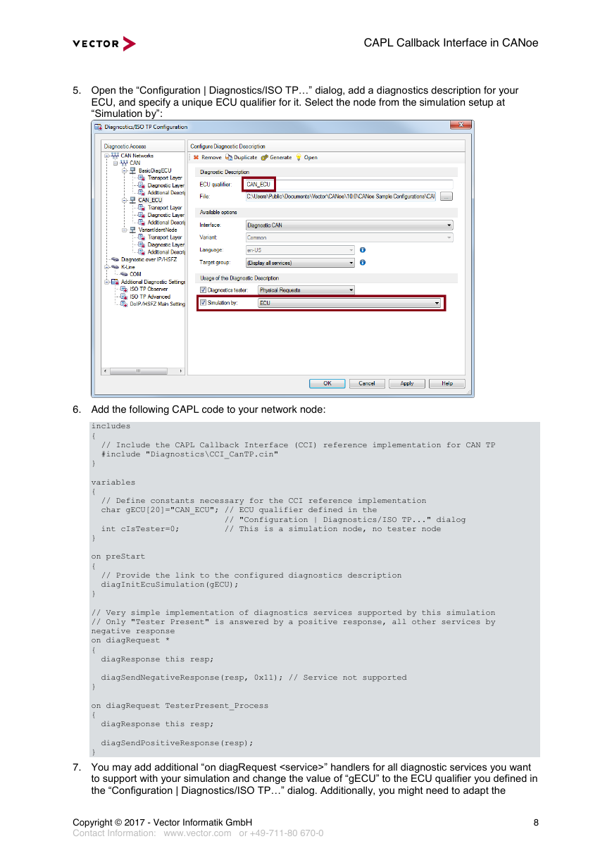
Task: Open the Physical Requests dropdown
Action: 306,290
